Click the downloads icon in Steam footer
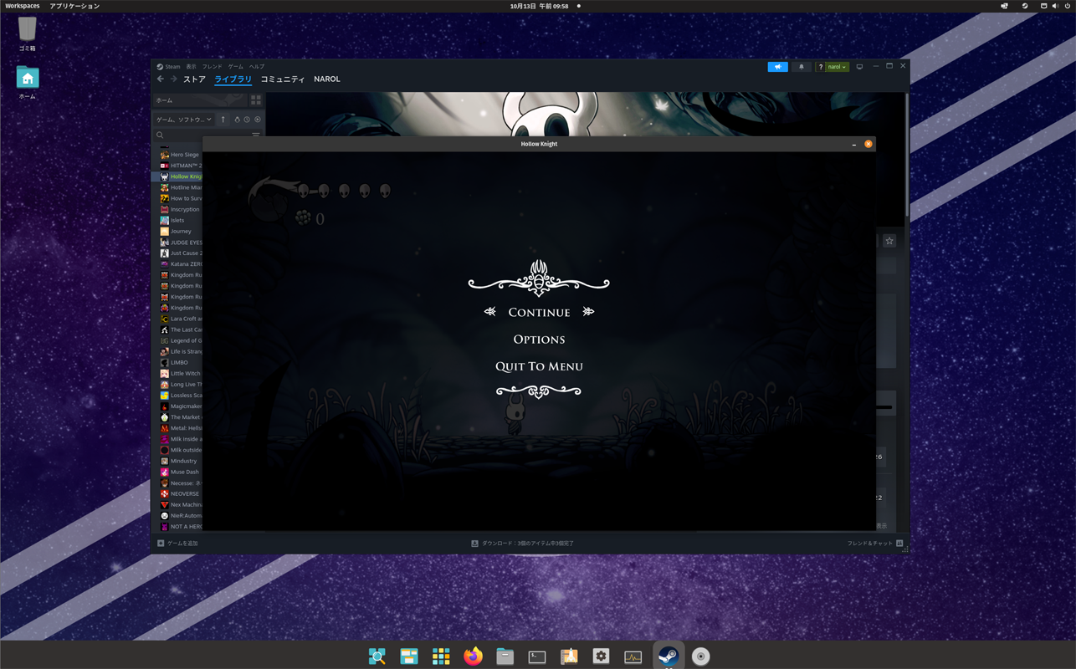Screen dimensions: 1076x669 click(x=474, y=544)
